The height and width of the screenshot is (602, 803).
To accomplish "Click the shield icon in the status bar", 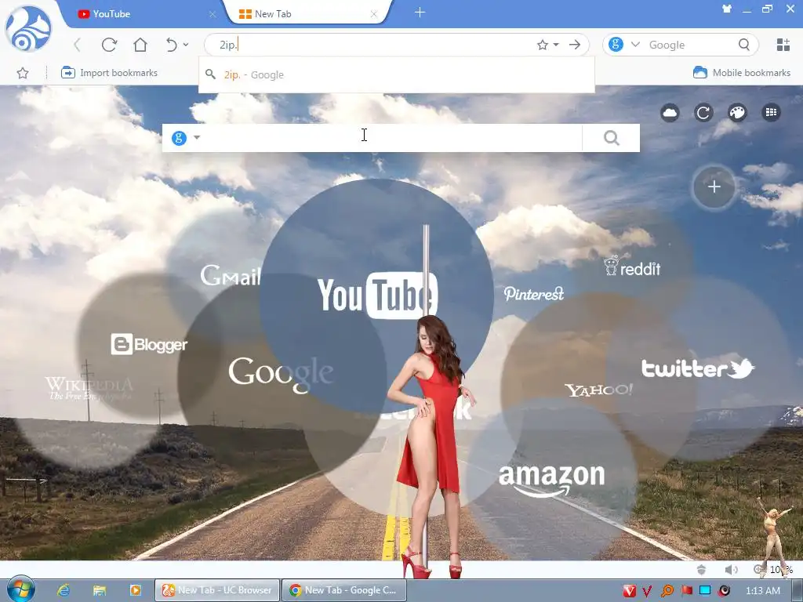I will pyautogui.click(x=702, y=569).
